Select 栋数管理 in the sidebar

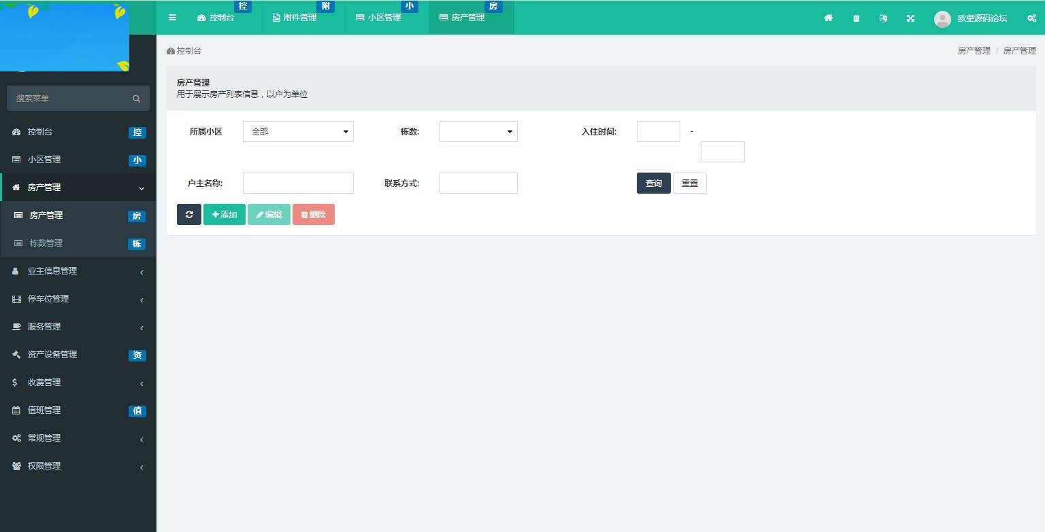point(46,243)
